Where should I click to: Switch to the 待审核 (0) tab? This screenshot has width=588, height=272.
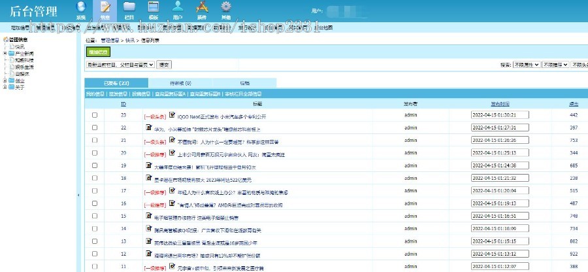tap(180, 83)
